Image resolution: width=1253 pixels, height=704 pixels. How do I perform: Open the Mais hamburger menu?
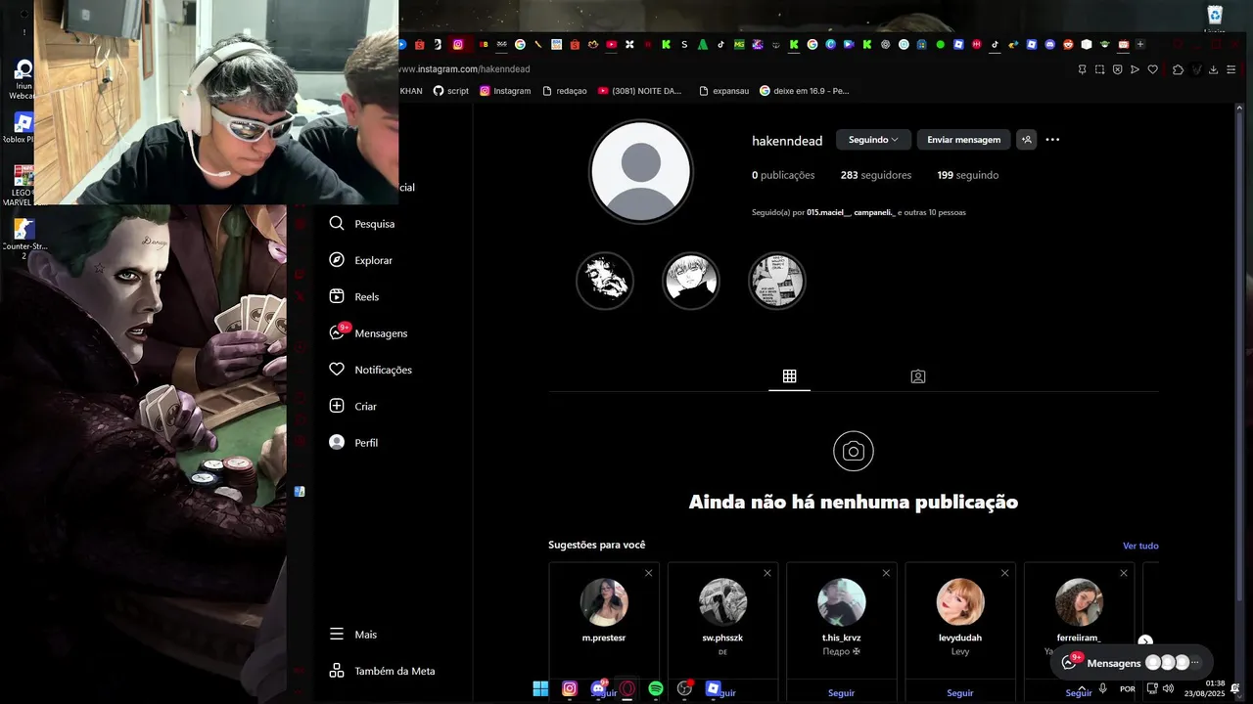tap(337, 635)
